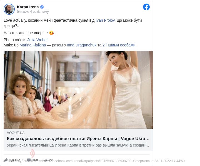The image size is (200, 166).
Task: Click the blue verified badge
Action: [42, 7]
